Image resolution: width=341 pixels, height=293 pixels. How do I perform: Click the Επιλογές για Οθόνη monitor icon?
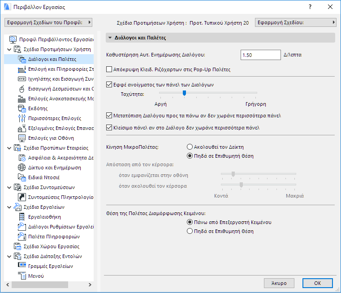click(22, 138)
